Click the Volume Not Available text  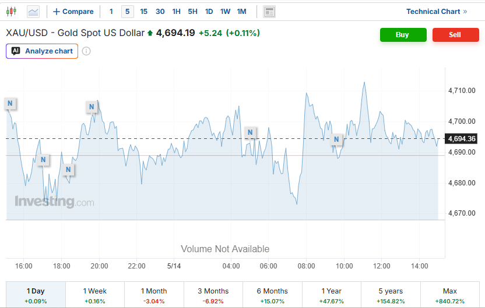(x=225, y=249)
